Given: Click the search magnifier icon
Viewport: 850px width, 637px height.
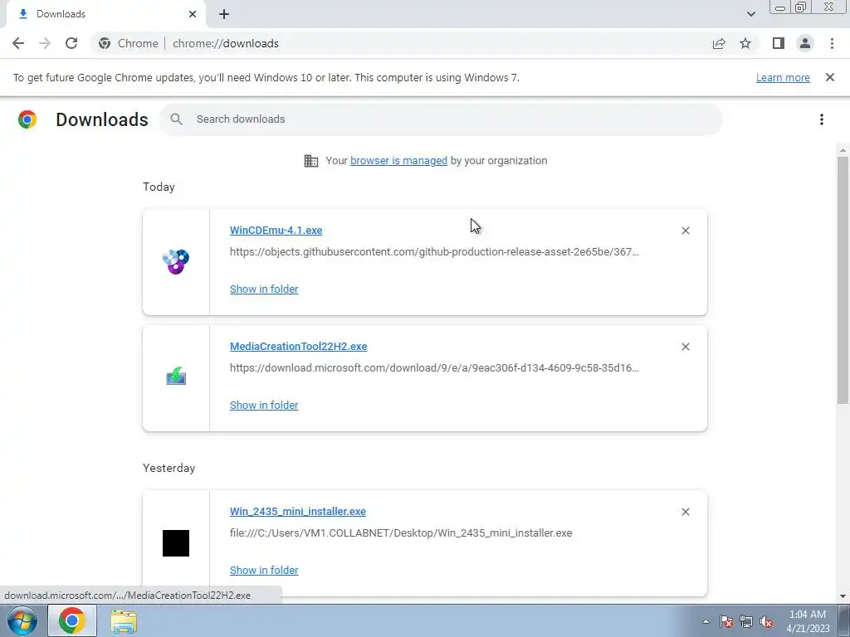Looking at the screenshot, I should click(176, 119).
